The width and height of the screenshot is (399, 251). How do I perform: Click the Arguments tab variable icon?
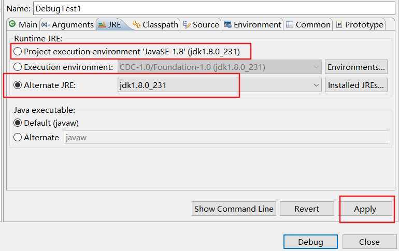tap(46, 24)
